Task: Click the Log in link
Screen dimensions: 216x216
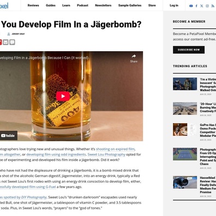Action: pos(174,5)
